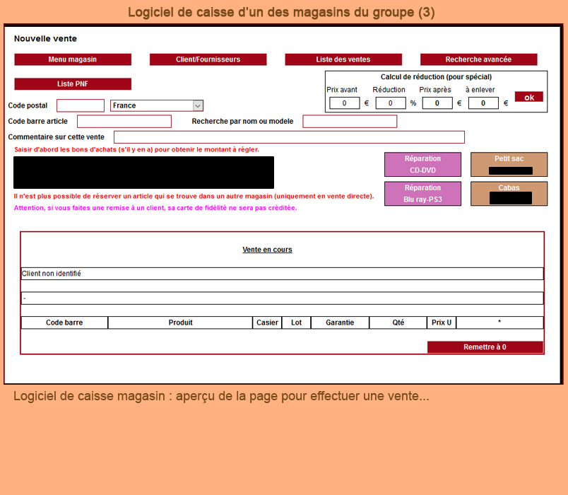Add Petit sac to the sale

(509, 164)
